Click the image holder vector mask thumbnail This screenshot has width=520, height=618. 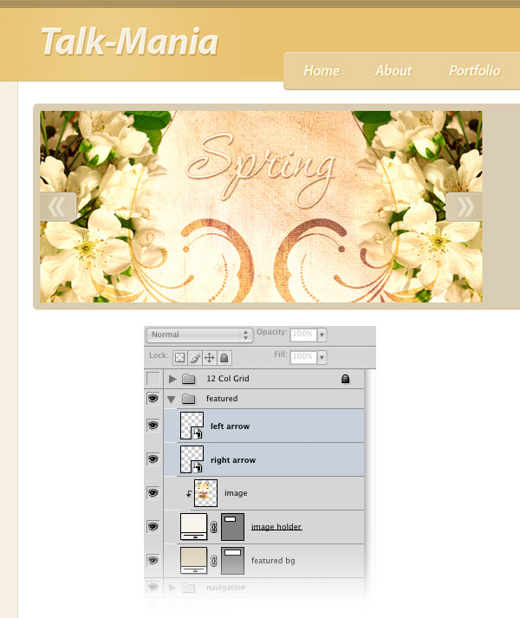point(232,527)
